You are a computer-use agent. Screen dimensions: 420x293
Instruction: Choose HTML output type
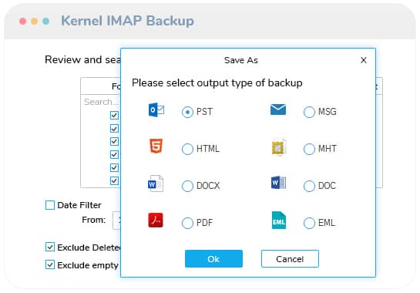click(187, 149)
